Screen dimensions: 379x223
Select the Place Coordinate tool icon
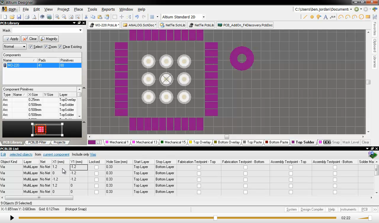pyautogui.click(x=333, y=17)
